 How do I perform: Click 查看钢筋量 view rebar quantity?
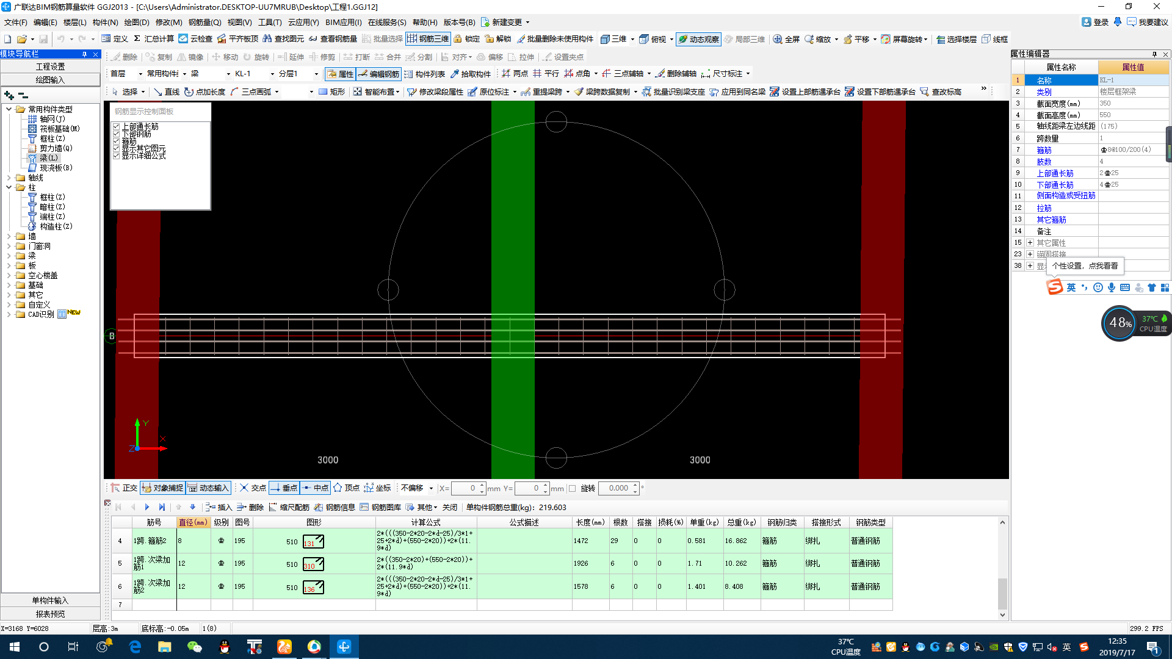point(333,39)
